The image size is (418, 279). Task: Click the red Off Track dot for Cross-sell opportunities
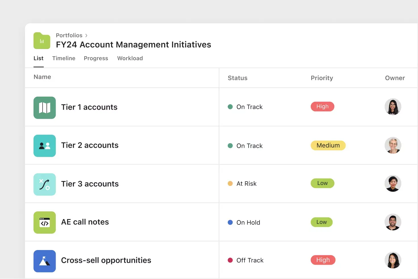click(x=230, y=260)
